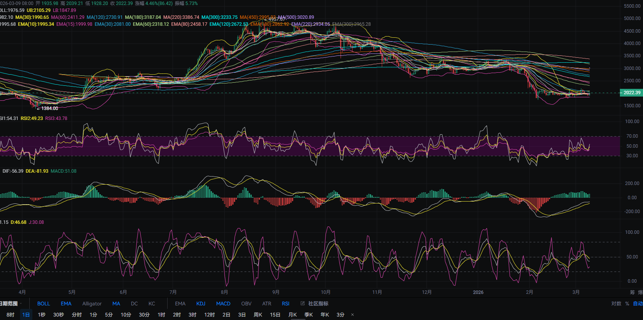Open 社区指标 community indicators
Image resolution: width=643 pixels, height=320 pixels.
(x=318, y=303)
